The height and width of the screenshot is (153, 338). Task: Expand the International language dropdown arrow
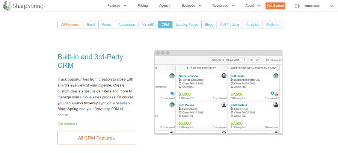tap(331, 6)
